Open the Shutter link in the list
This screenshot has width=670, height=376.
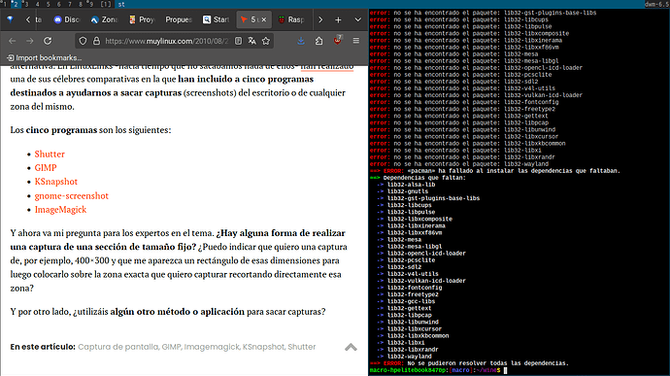click(x=50, y=154)
